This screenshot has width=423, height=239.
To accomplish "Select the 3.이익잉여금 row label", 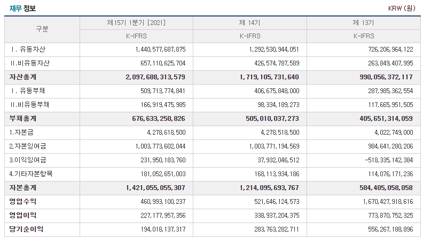I will tap(28, 160).
